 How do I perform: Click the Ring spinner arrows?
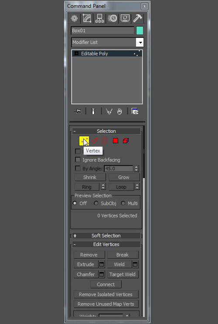pos(103,187)
